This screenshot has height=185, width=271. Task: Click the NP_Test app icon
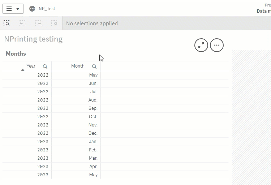click(32, 9)
